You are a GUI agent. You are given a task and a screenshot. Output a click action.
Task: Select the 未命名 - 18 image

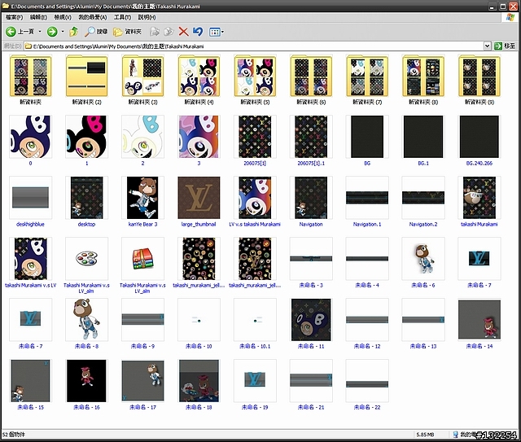(x=199, y=380)
